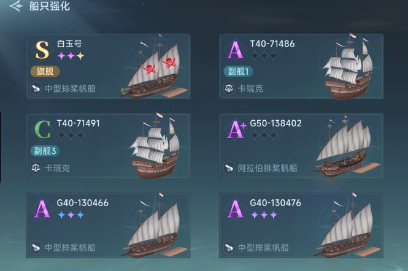Click the A grade badge of G40-130466
408x271 pixels.
click(42, 209)
